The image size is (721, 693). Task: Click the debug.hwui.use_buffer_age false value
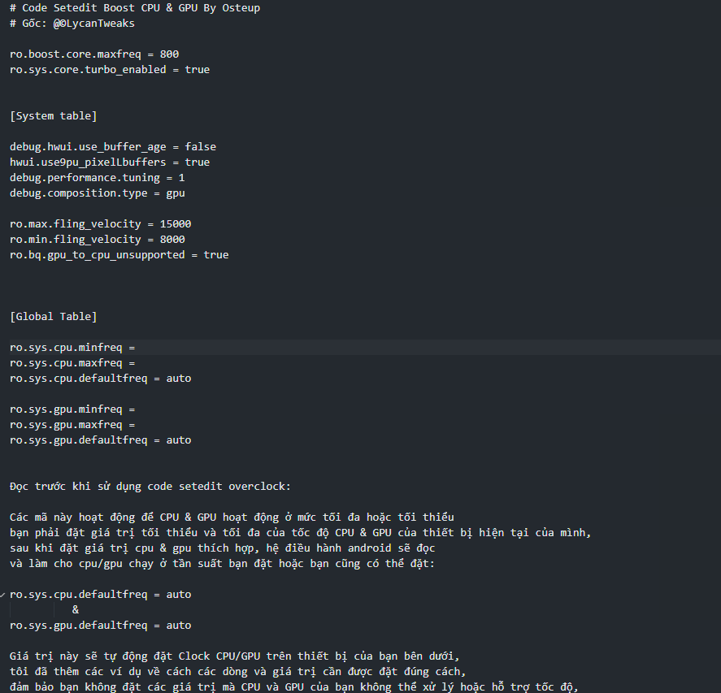coord(200,147)
